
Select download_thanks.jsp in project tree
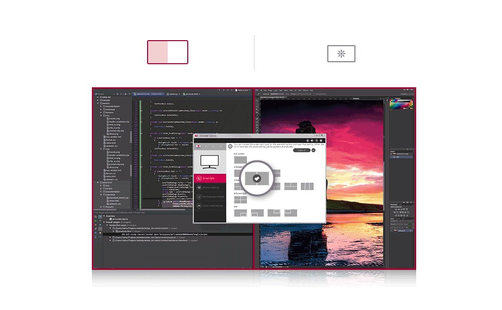click(x=118, y=198)
